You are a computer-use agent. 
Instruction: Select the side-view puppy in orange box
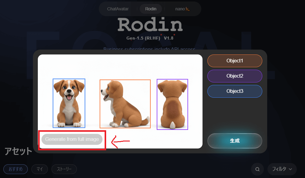pos(125,104)
